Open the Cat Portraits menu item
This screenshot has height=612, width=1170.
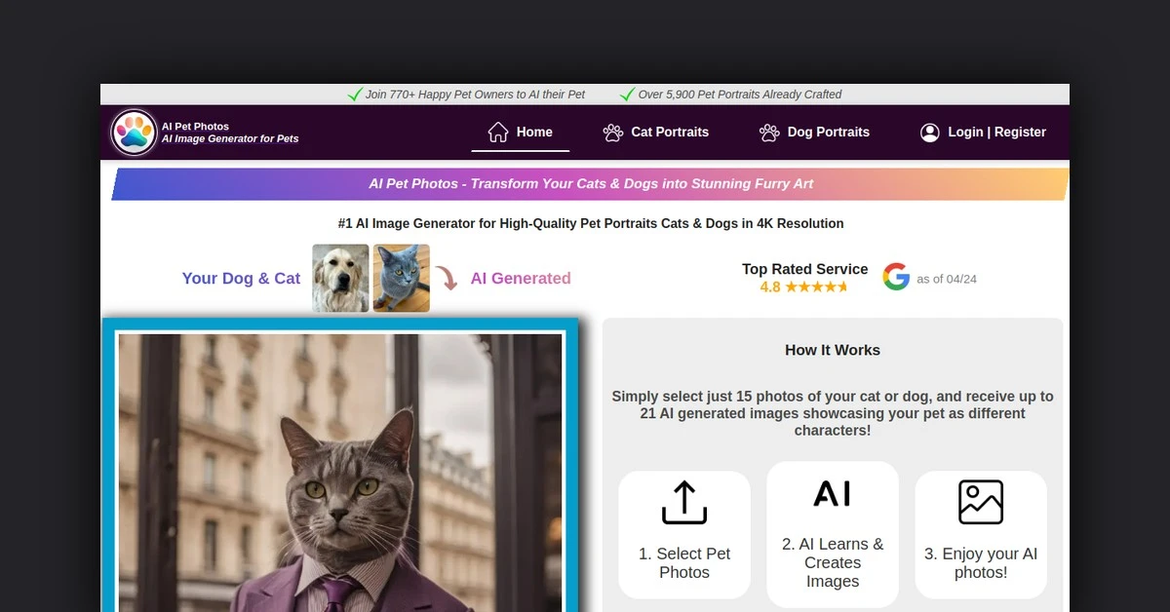click(x=670, y=132)
